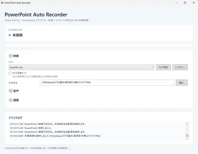Click the 未接続 status text

click(17, 35)
